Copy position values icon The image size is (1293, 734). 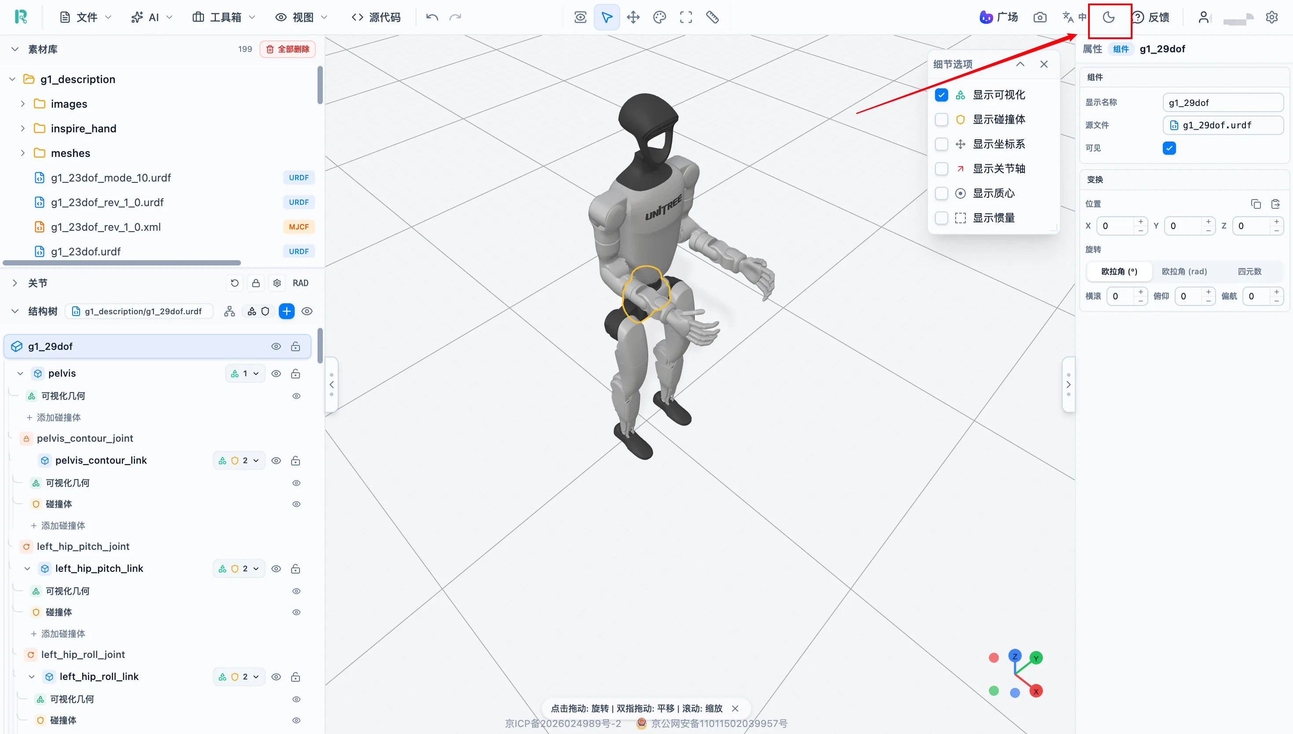(1256, 203)
